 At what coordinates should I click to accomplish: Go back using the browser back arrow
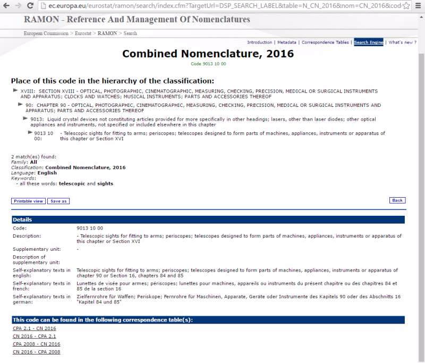[6, 5]
